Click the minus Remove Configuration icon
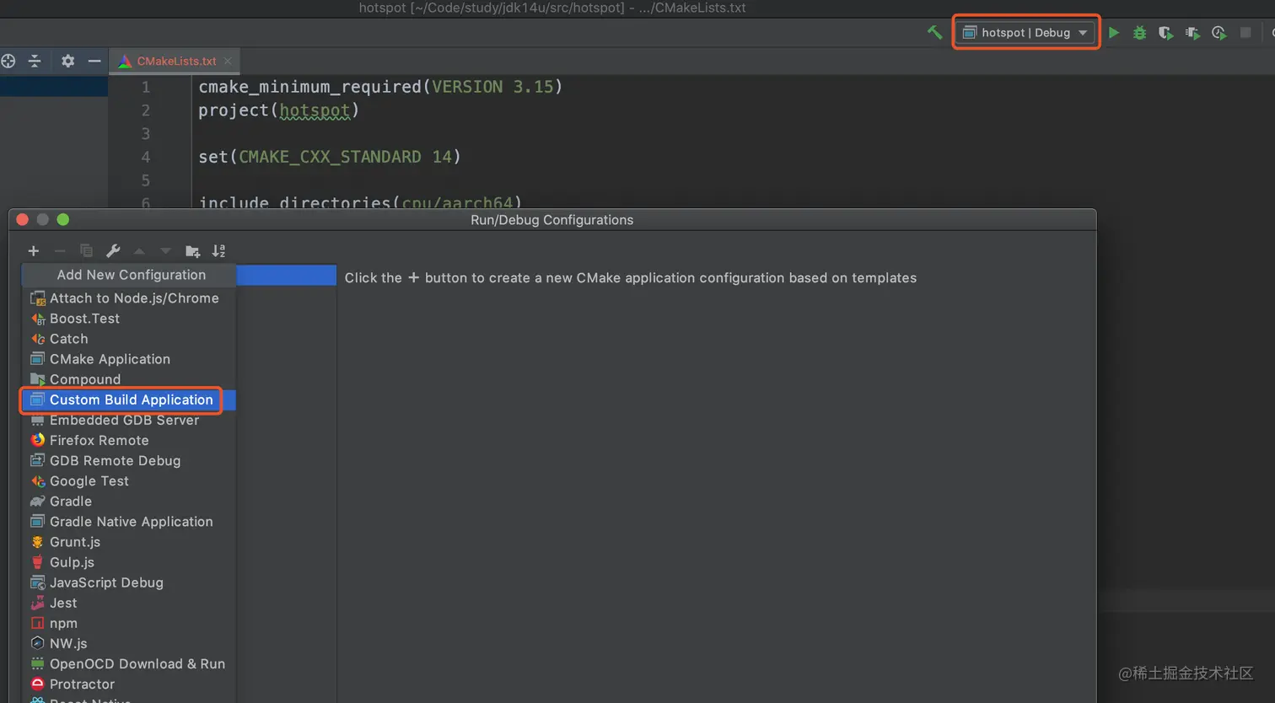The width and height of the screenshot is (1275, 703). [x=60, y=251]
